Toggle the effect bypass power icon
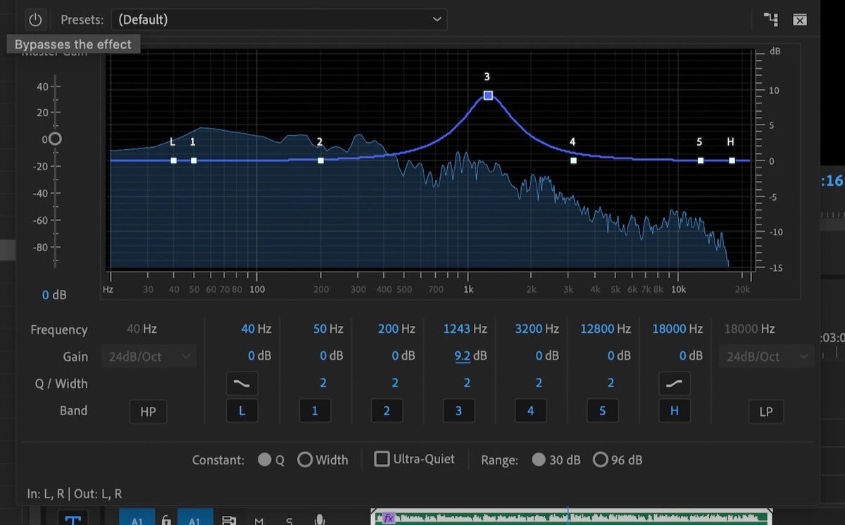This screenshot has width=845, height=525. tap(36, 19)
